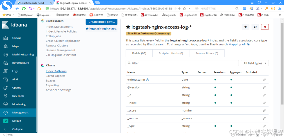Click the field Filter search box
The width and height of the screenshot is (284, 137).
[x=182, y=63]
